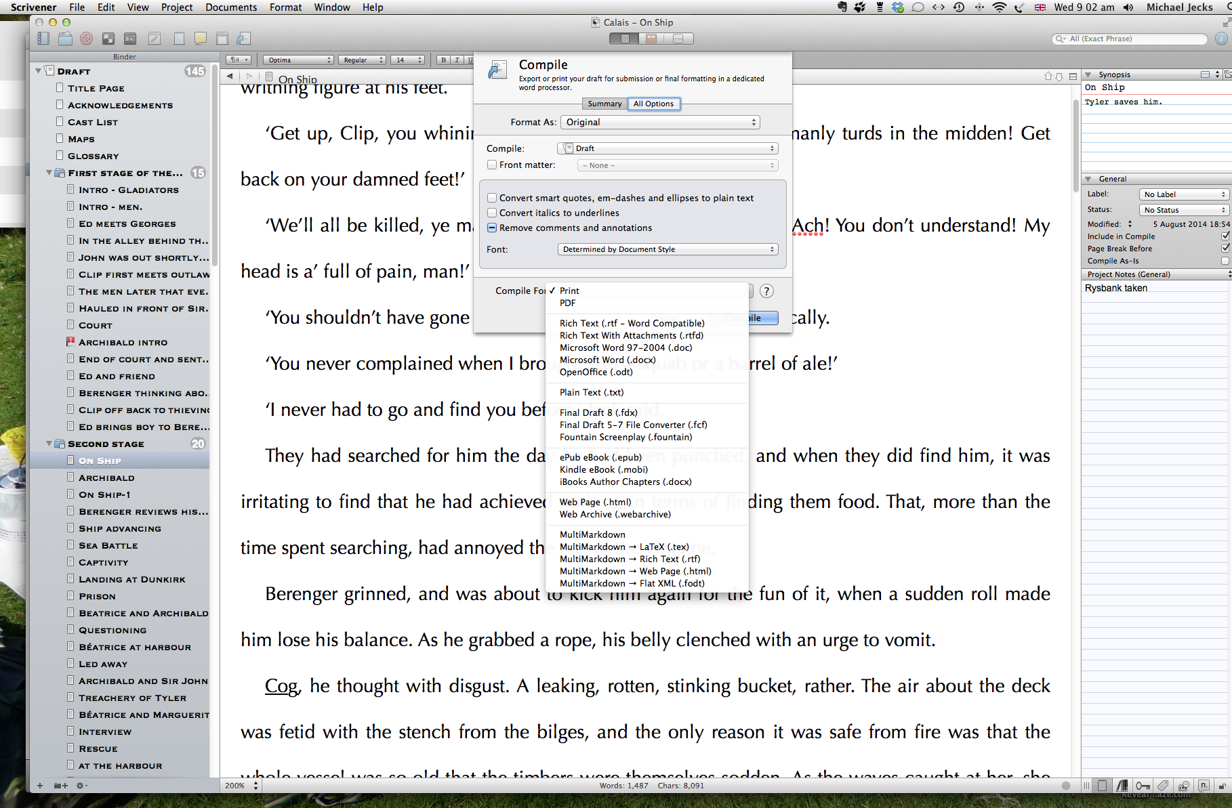Collapse the Second Stage folder

pyautogui.click(x=49, y=444)
